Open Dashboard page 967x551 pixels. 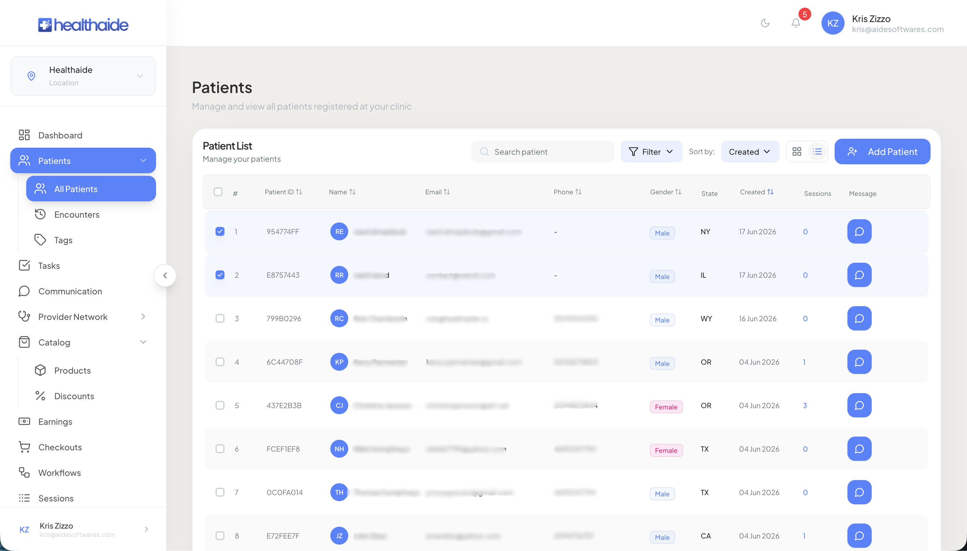tap(83, 135)
